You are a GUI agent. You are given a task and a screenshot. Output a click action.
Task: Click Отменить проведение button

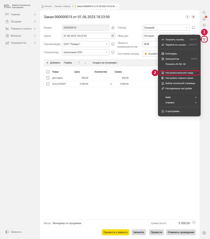[x=181, y=232]
